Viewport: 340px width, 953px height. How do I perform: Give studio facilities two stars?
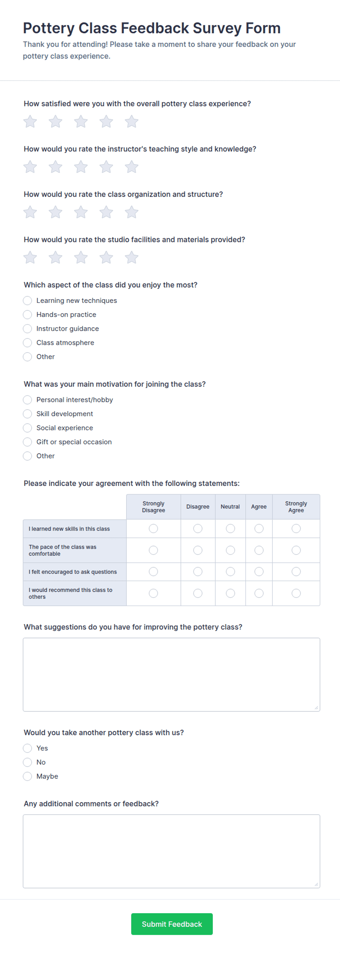[56, 258]
